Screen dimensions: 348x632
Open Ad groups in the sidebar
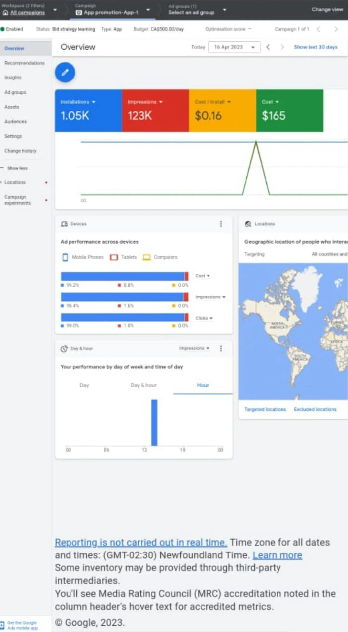point(15,92)
